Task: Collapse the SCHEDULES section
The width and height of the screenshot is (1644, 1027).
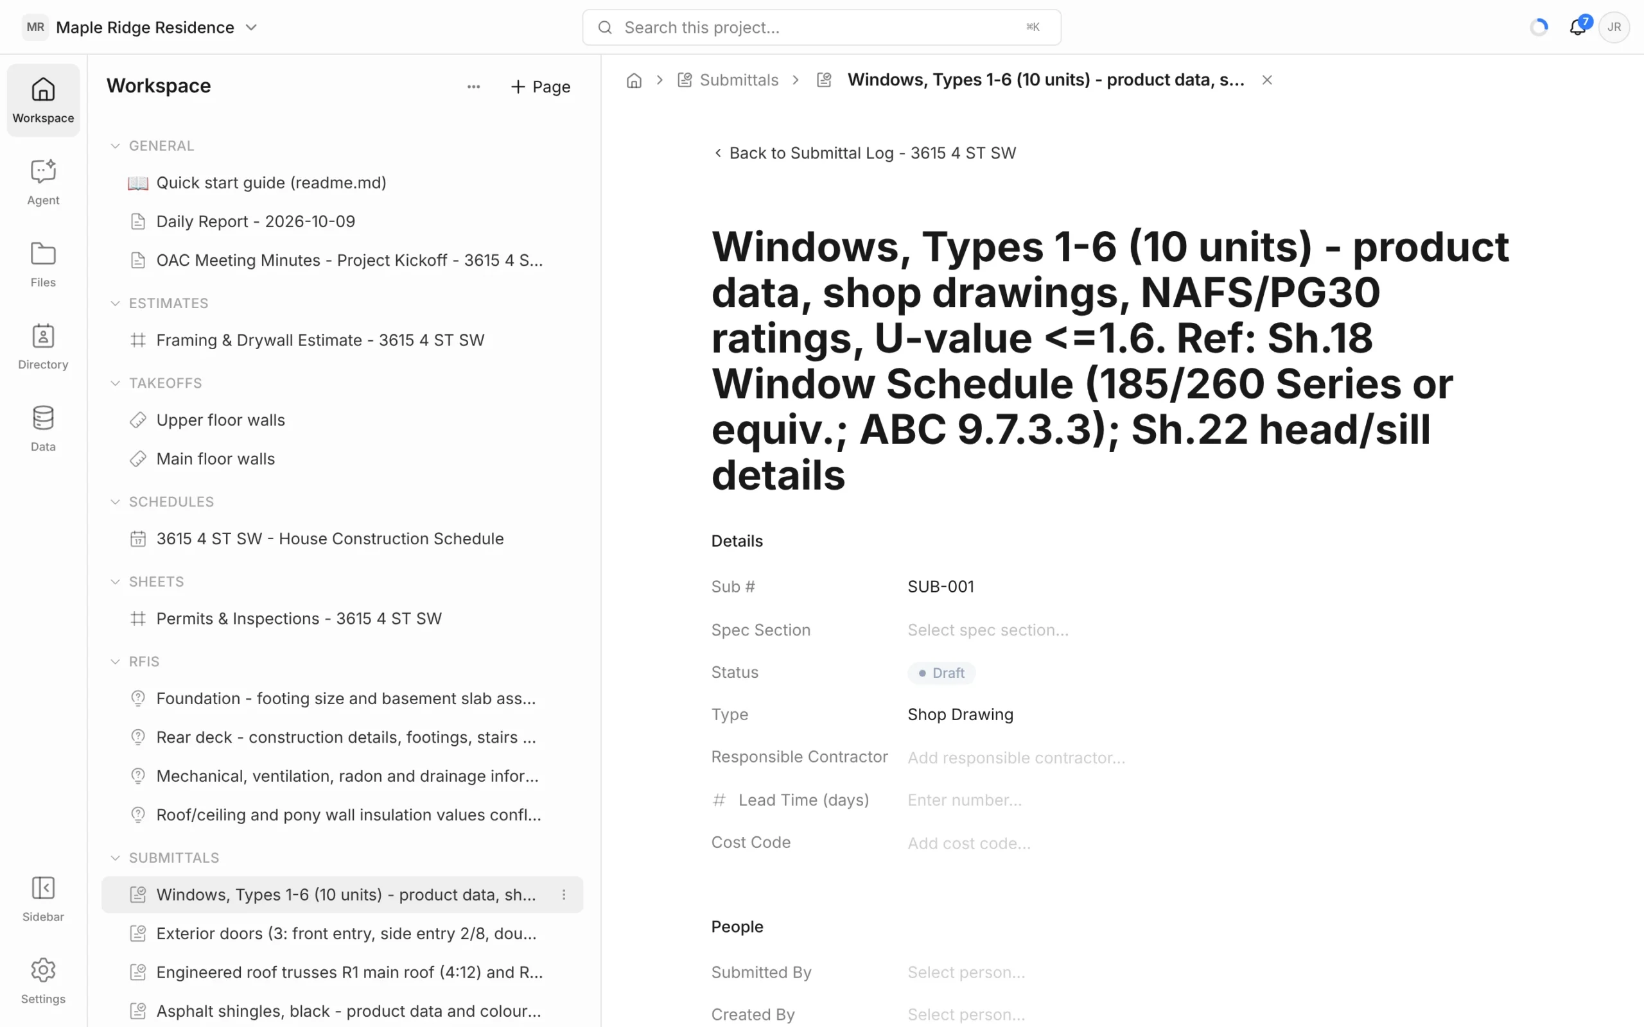Action: click(x=115, y=502)
